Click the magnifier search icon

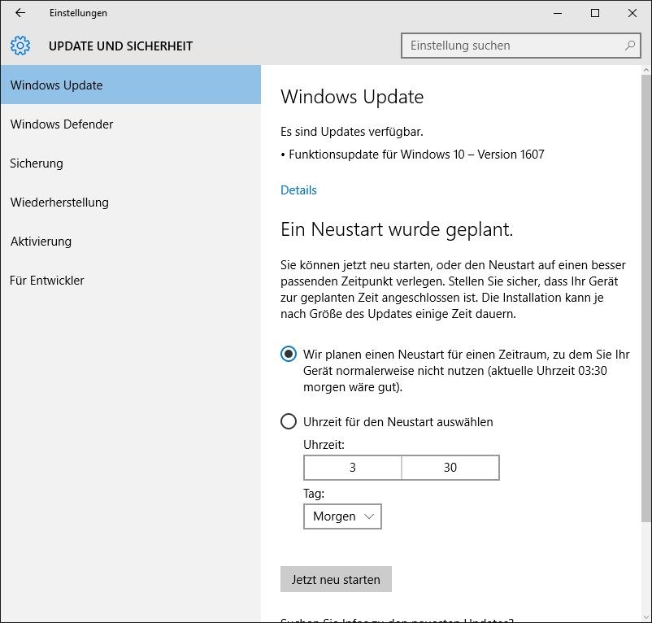(x=630, y=46)
